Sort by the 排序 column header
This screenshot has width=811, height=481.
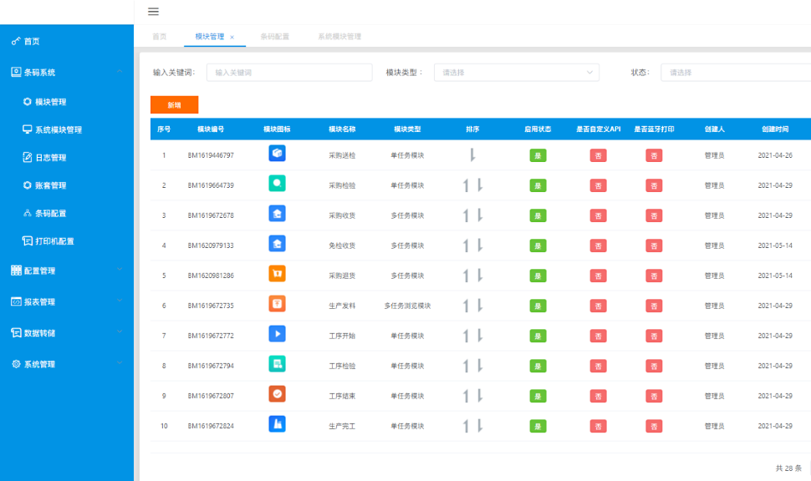[472, 129]
